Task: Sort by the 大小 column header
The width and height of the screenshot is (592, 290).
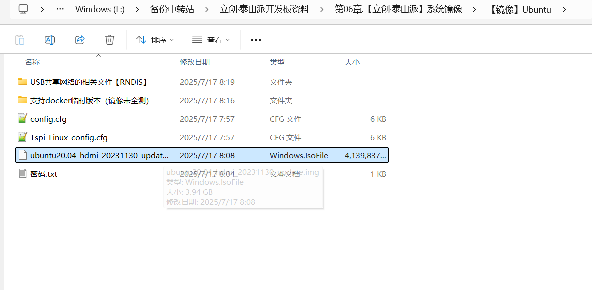Action: [x=352, y=62]
